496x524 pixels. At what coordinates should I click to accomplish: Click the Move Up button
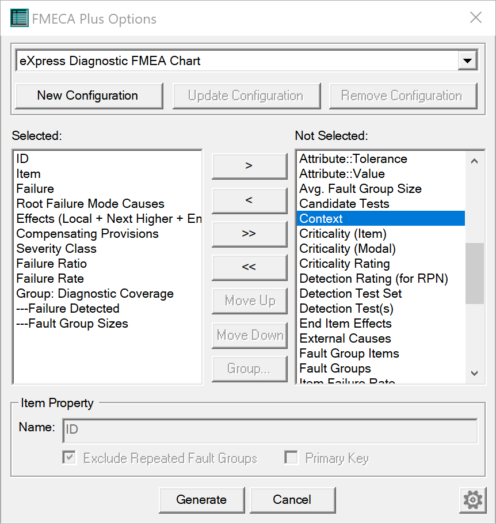tap(249, 301)
